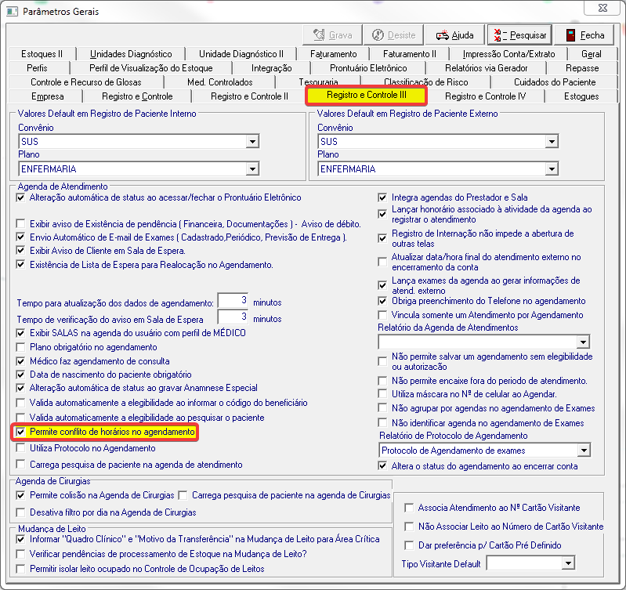Toggle Data de nascimento do paciente obrigatório
The height and width of the screenshot is (590, 626).
tap(20, 375)
